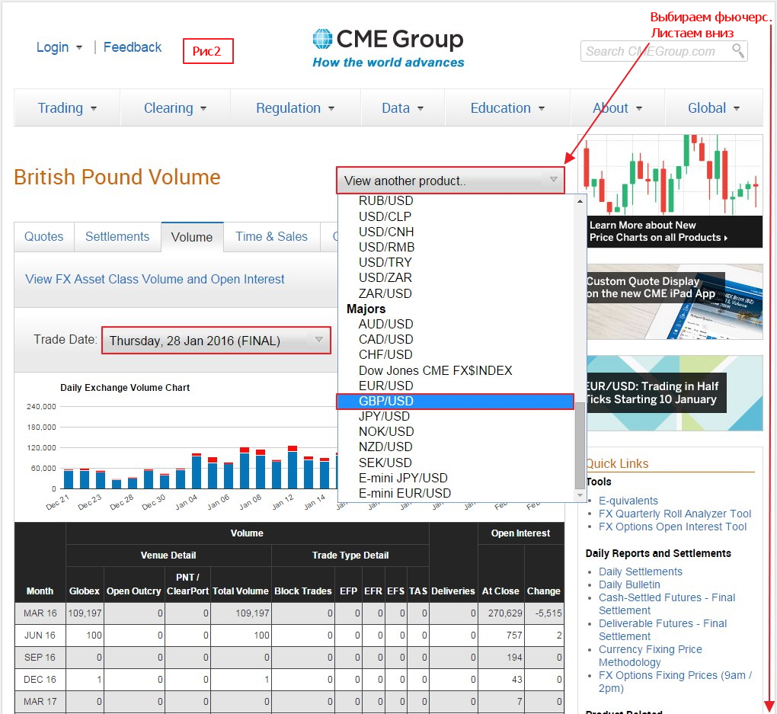
Task: Open the Education menu
Action: (507, 108)
